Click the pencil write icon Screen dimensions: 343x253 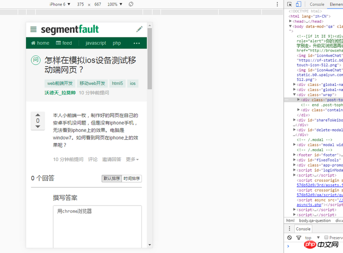click(x=139, y=29)
